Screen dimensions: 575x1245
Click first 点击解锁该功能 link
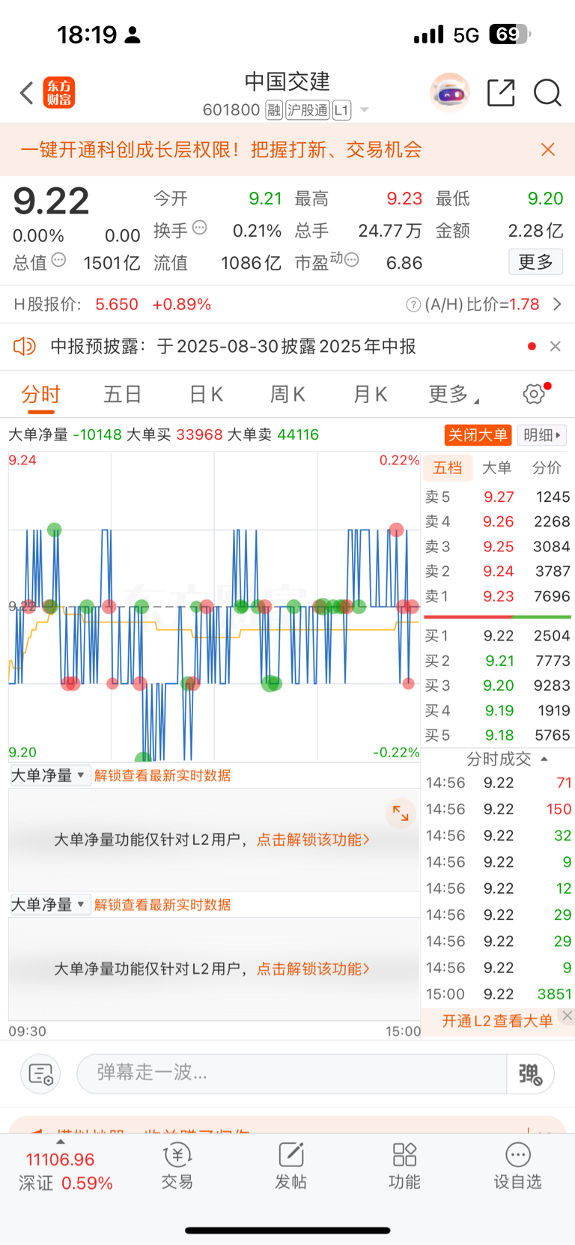click(313, 840)
